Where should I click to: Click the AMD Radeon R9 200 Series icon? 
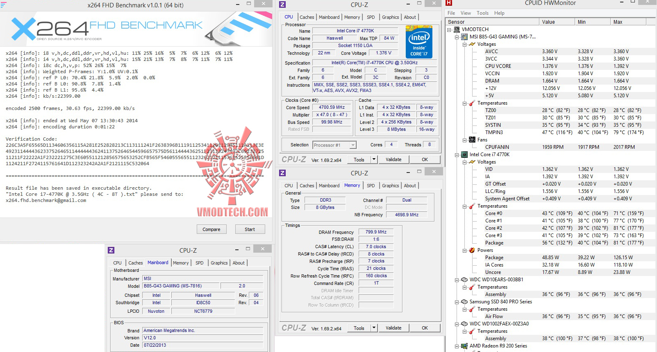(464, 346)
